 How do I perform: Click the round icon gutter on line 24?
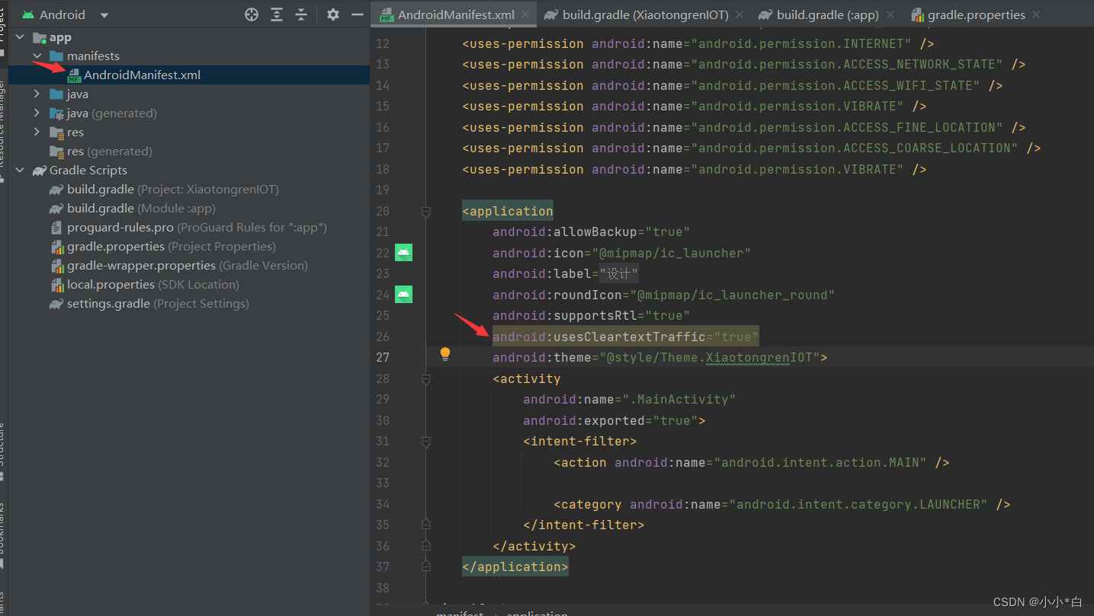click(403, 295)
